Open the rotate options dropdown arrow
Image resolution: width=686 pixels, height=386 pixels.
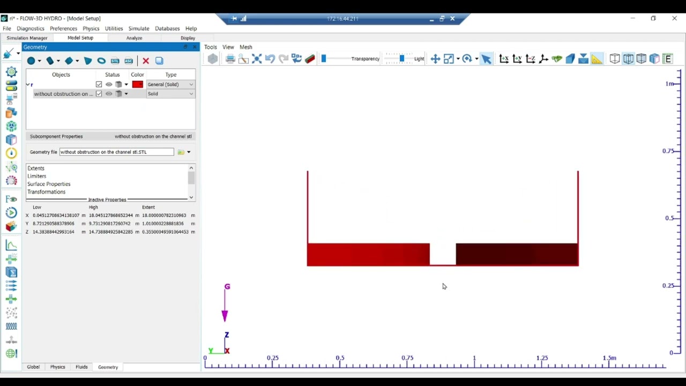[476, 59]
